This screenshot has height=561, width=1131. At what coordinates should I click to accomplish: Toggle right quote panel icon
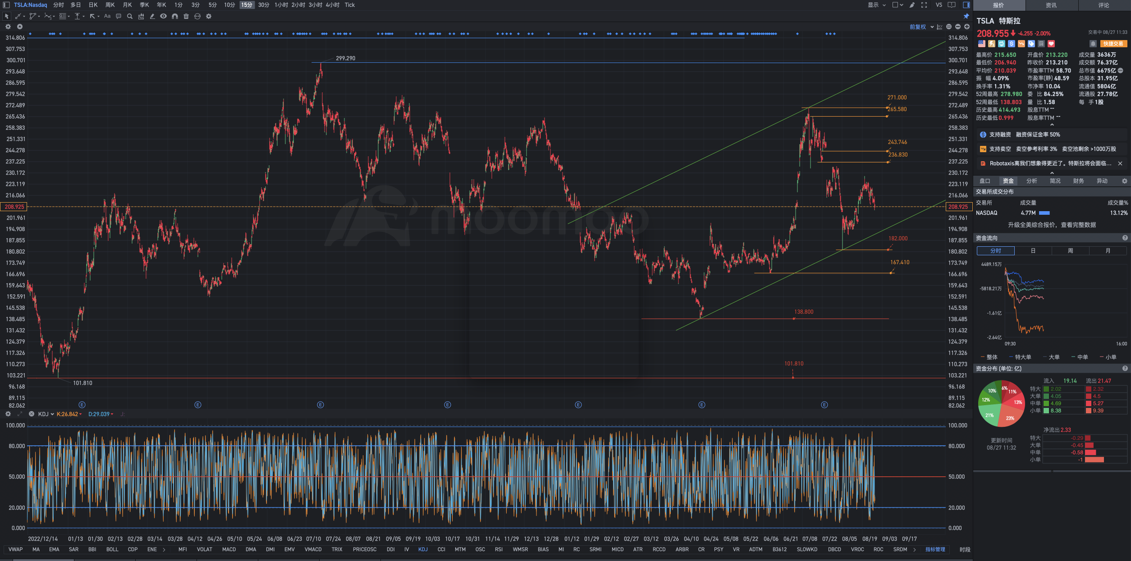pyautogui.click(x=966, y=5)
